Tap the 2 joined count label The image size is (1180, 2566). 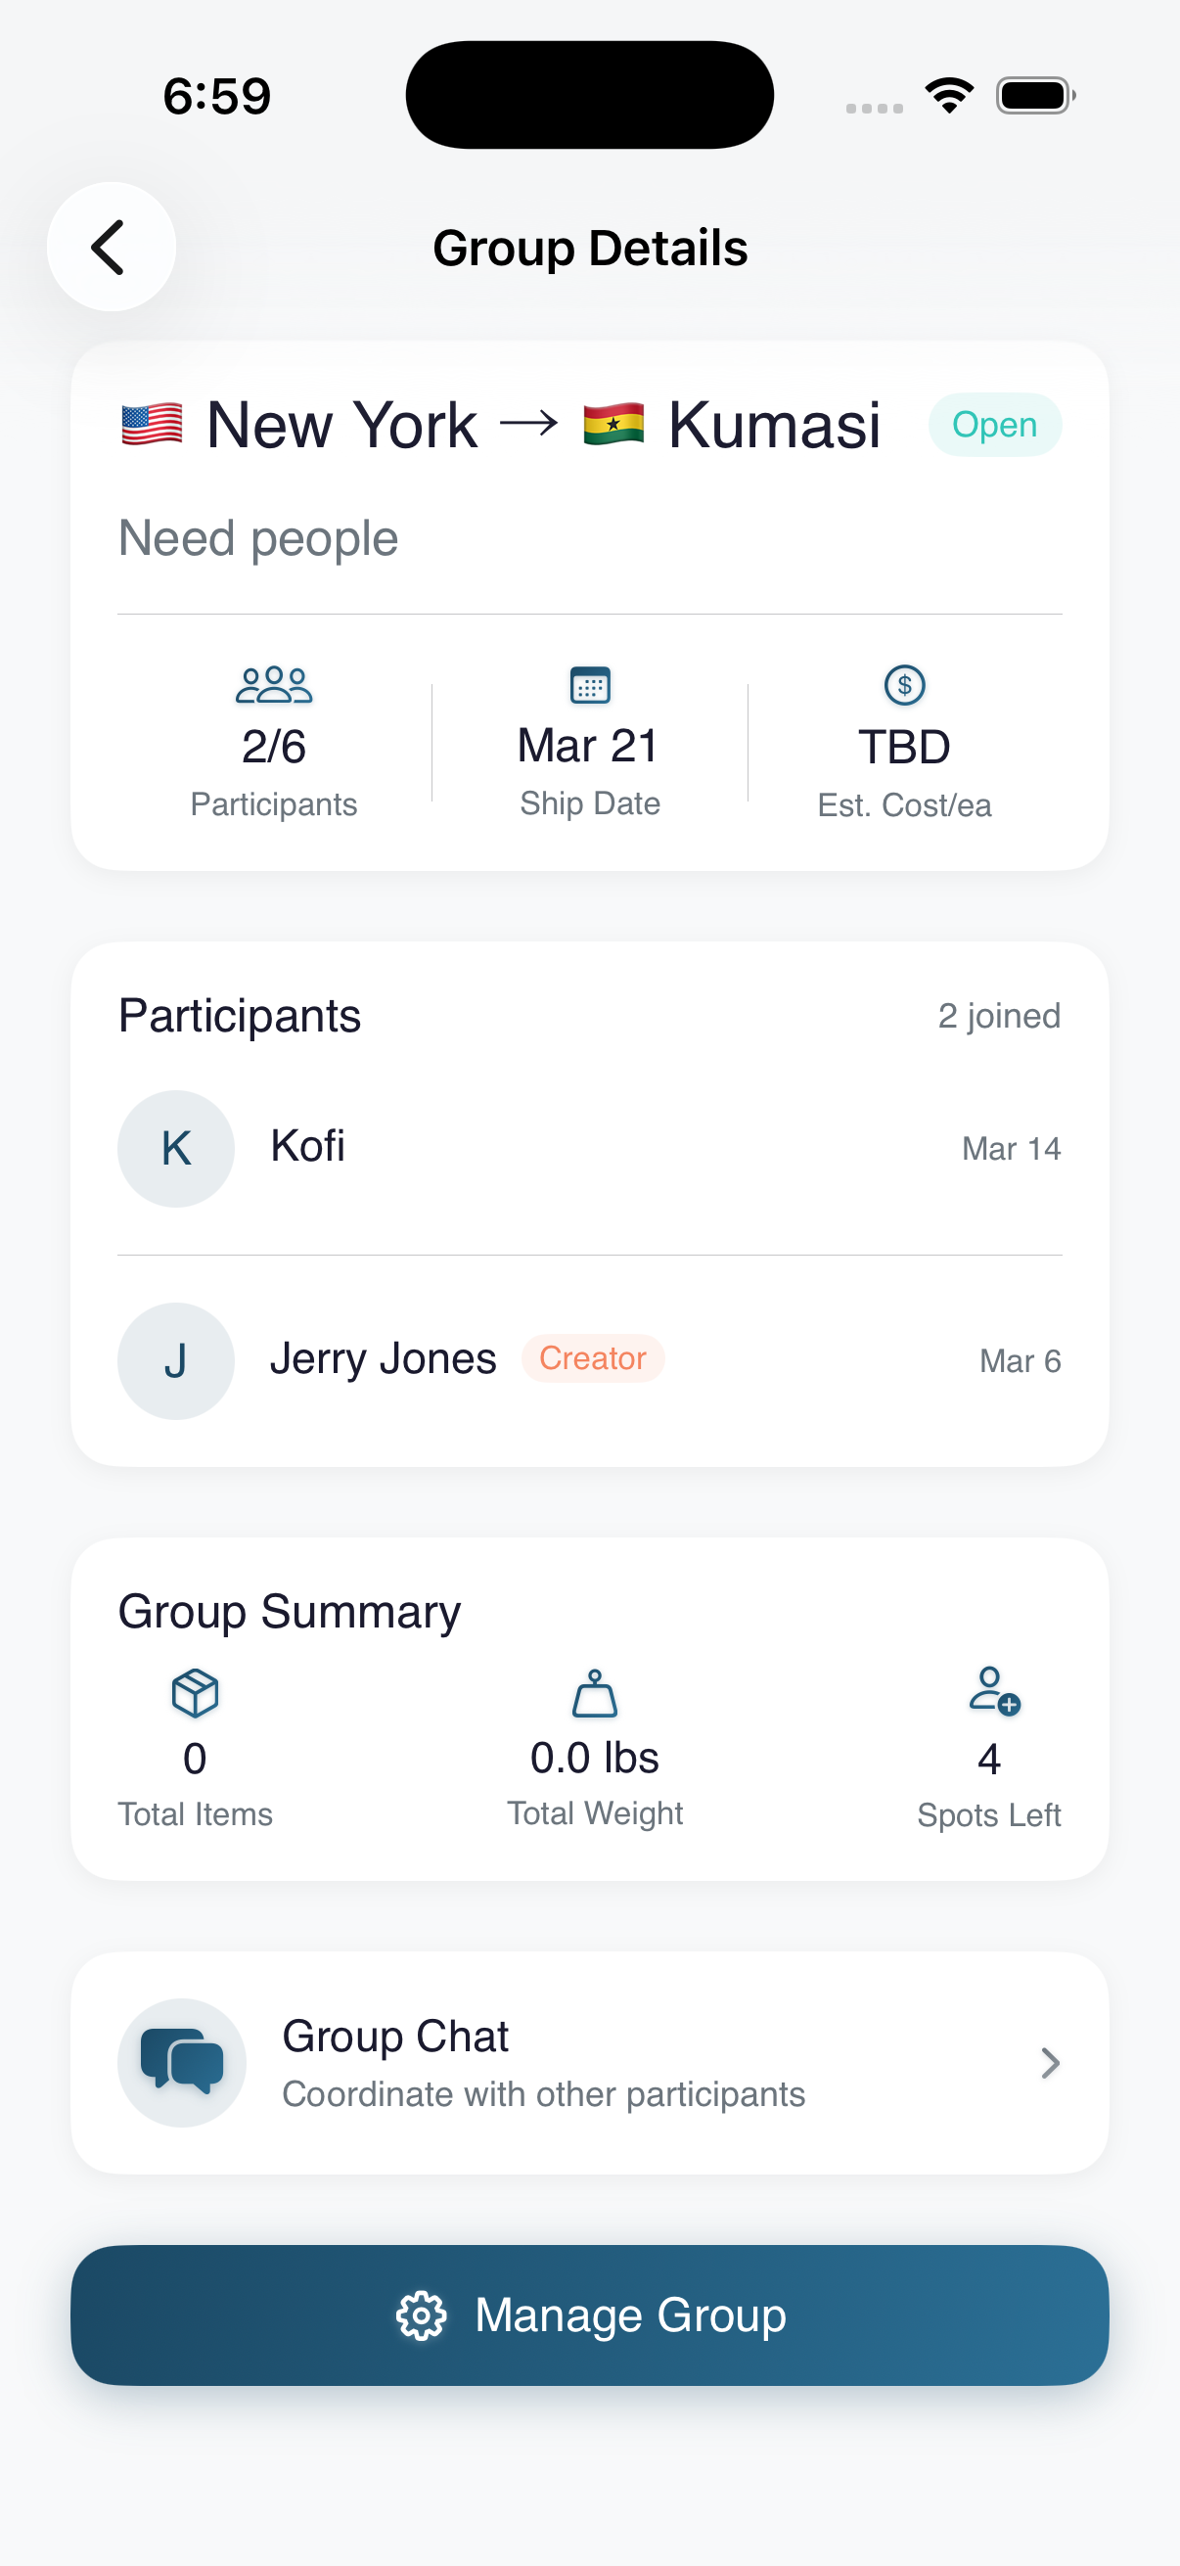click(x=999, y=1016)
